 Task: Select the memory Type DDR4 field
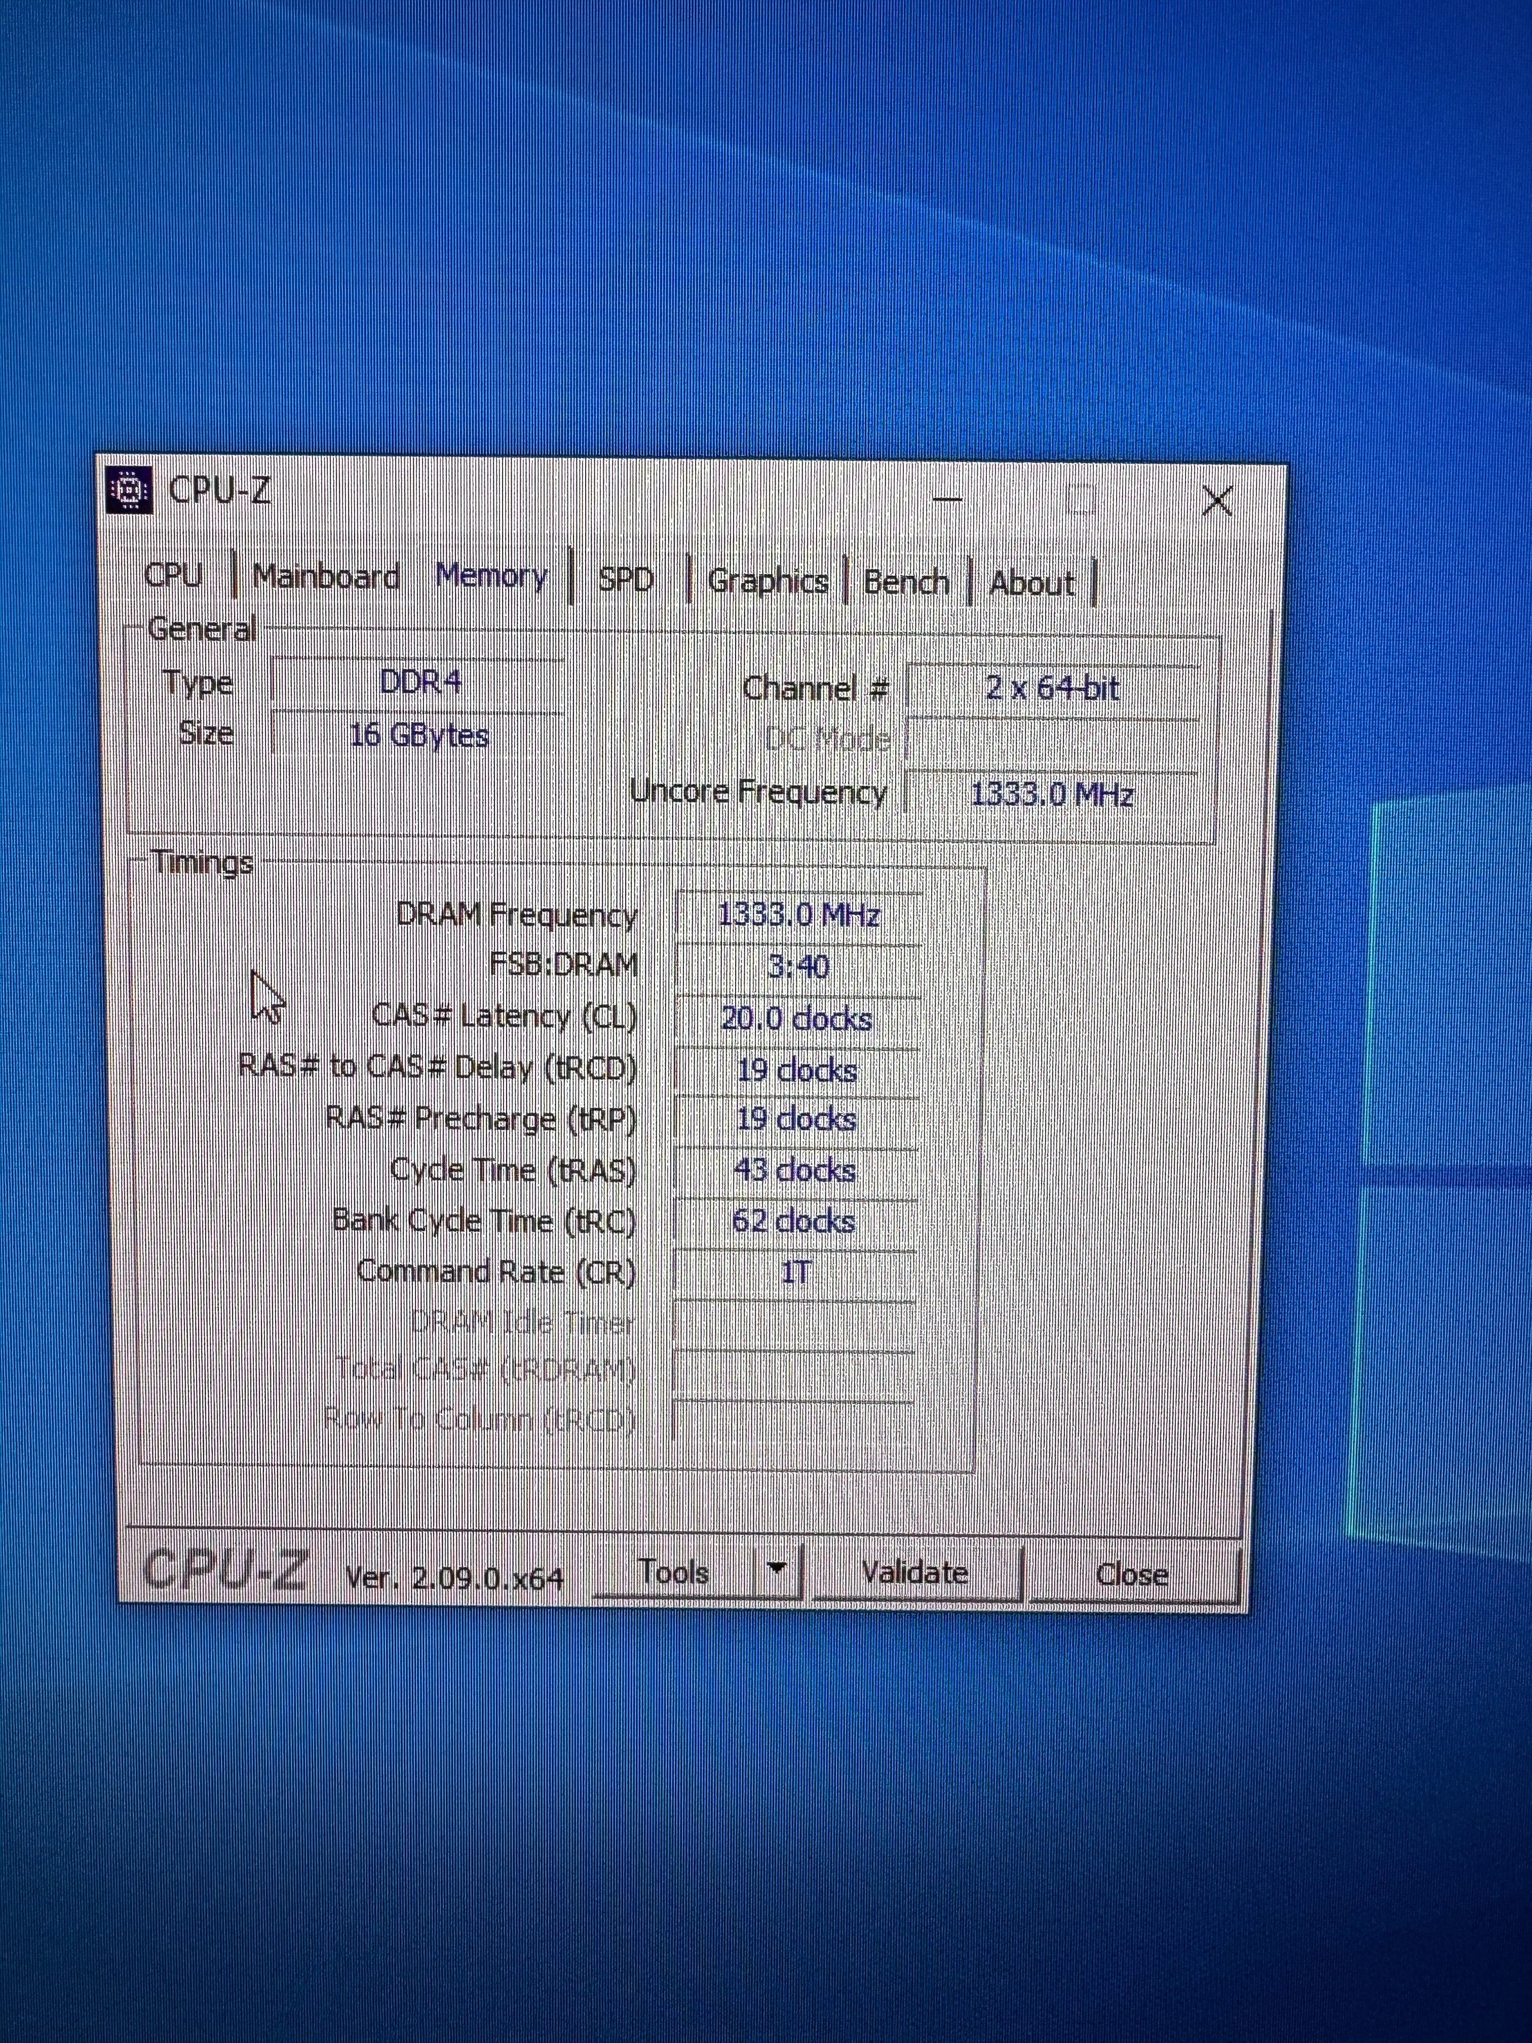(419, 683)
